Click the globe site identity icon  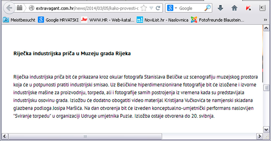coord(32,8)
